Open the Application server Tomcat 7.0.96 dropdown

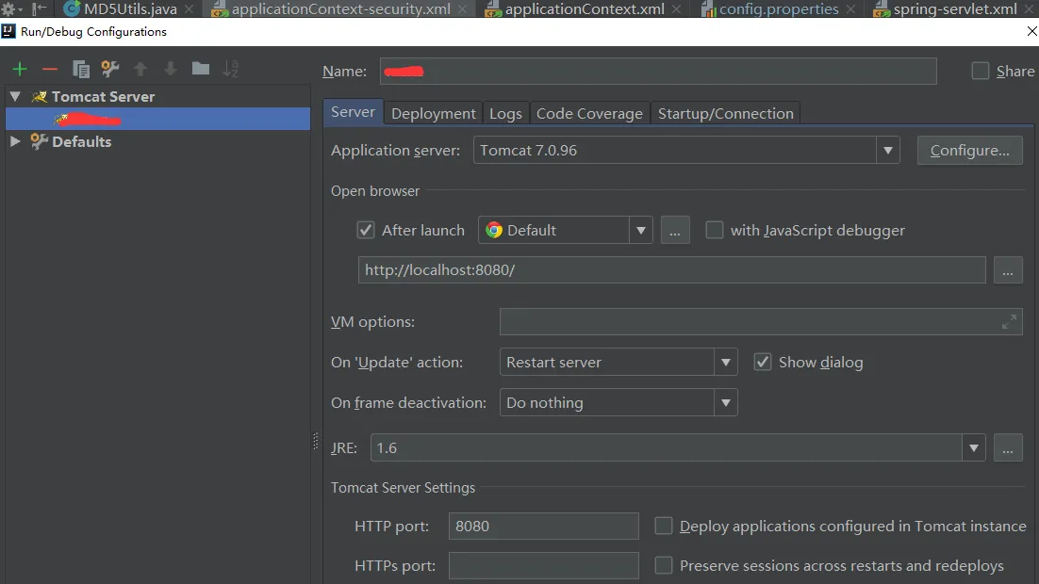pos(887,151)
